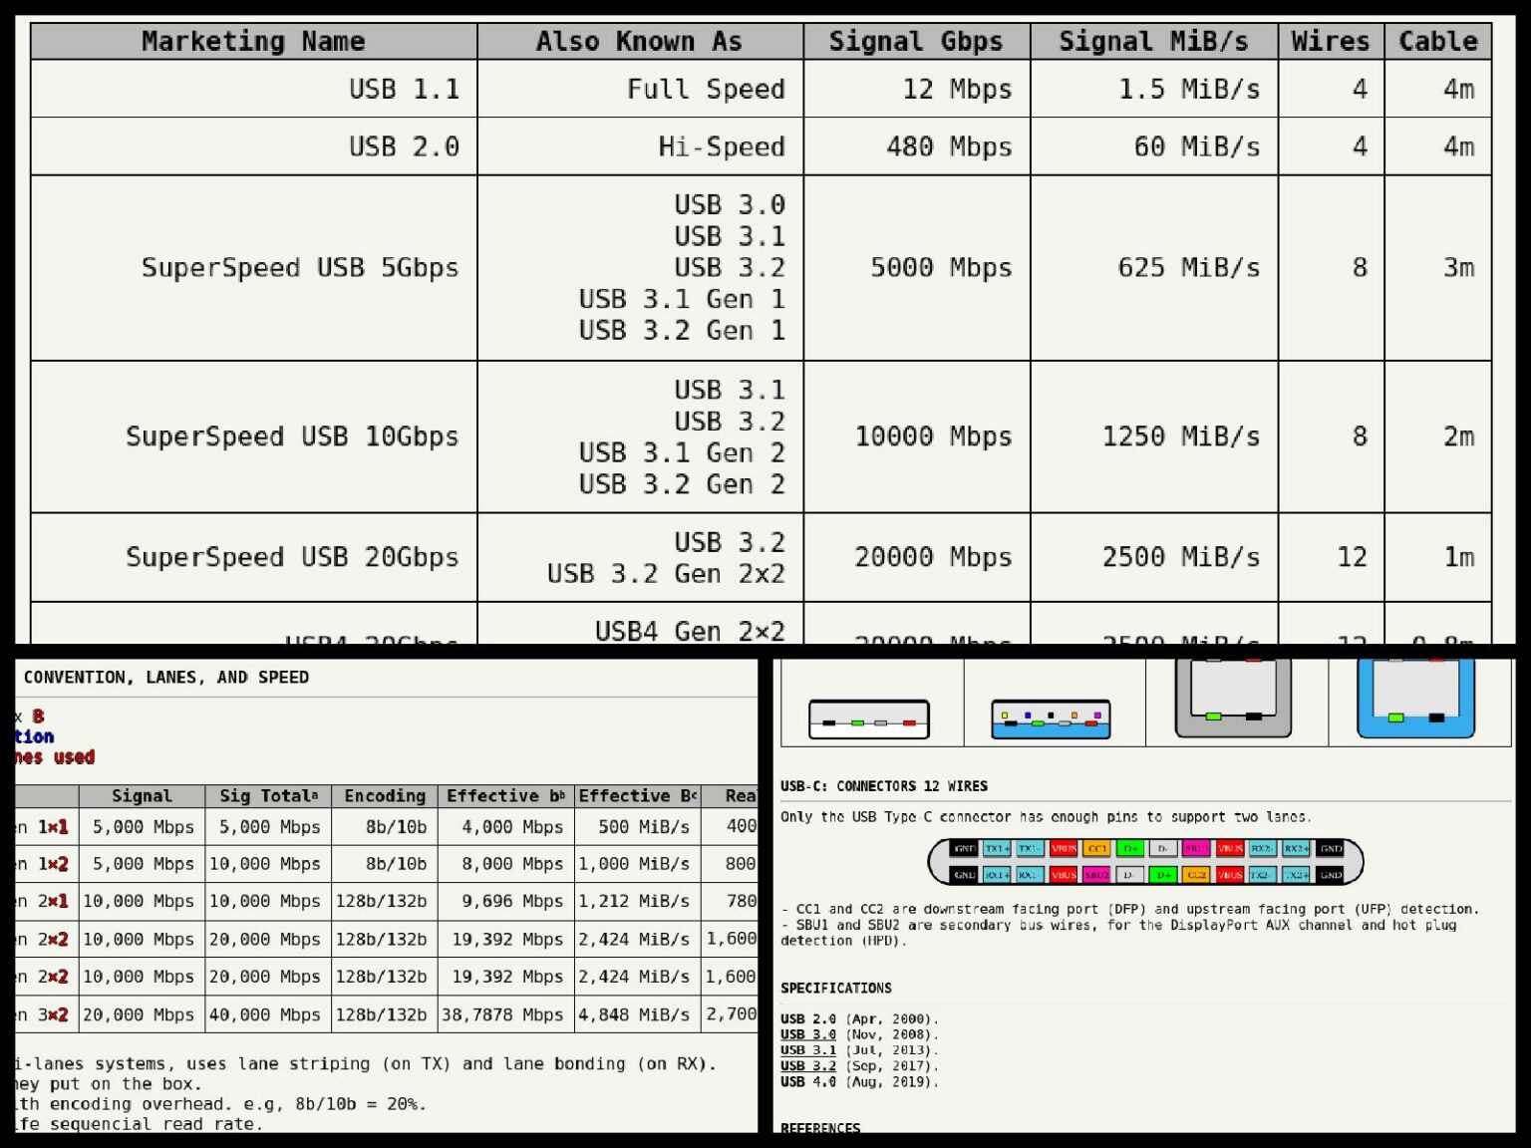
Task: Click the GND pin at the bottom-left of pinout
Action: pos(964,874)
